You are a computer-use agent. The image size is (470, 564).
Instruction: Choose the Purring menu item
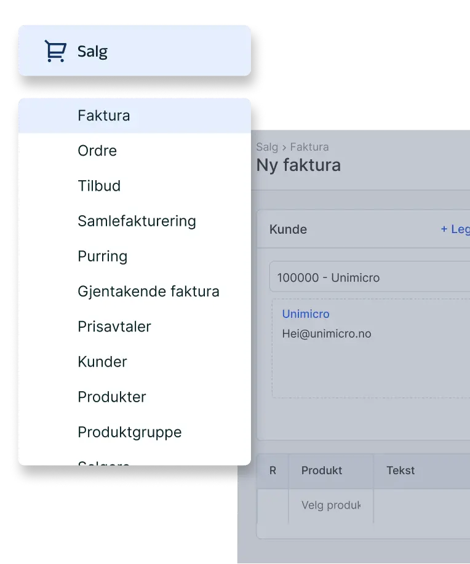(x=102, y=256)
